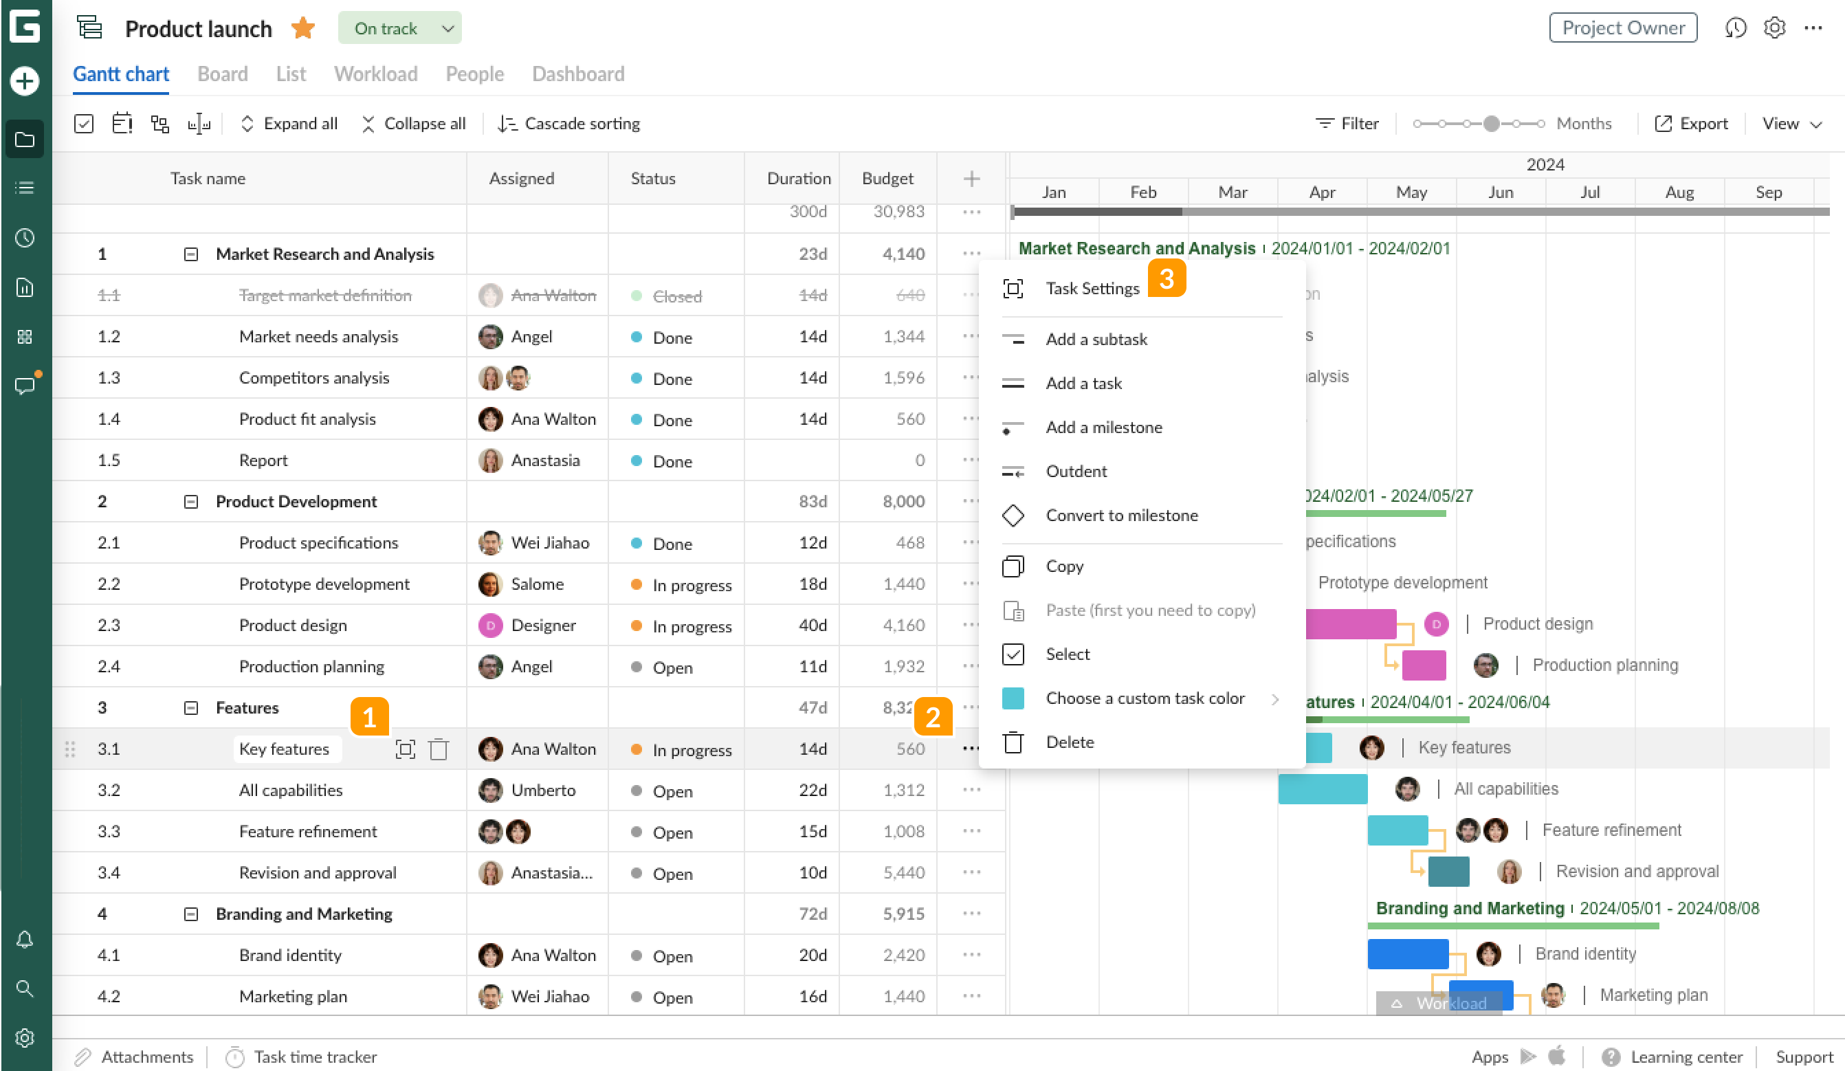Open the projects folder icon in sidebar
This screenshot has width=1845, height=1071.
[x=24, y=138]
